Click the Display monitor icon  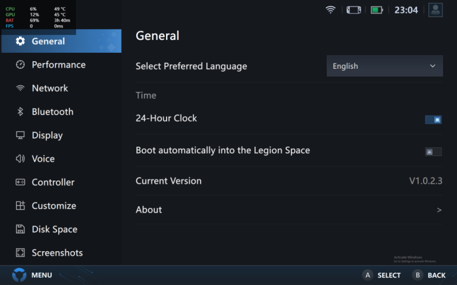[20, 135]
